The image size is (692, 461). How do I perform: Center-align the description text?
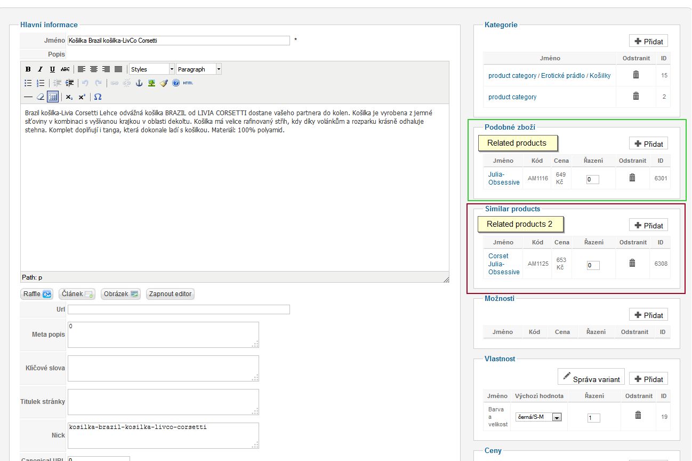pyautogui.click(x=93, y=69)
